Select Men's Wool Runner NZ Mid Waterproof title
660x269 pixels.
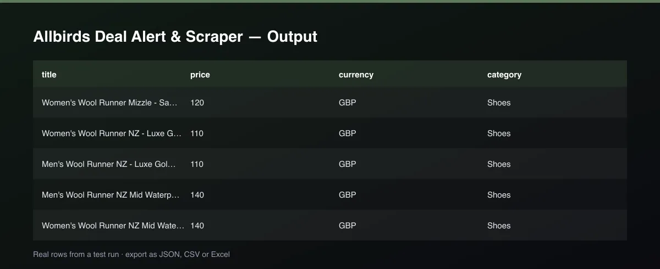111,195
